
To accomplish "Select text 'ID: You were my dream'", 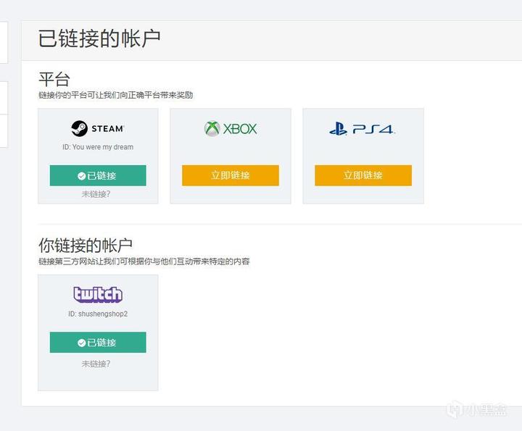I will coord(98,147).
